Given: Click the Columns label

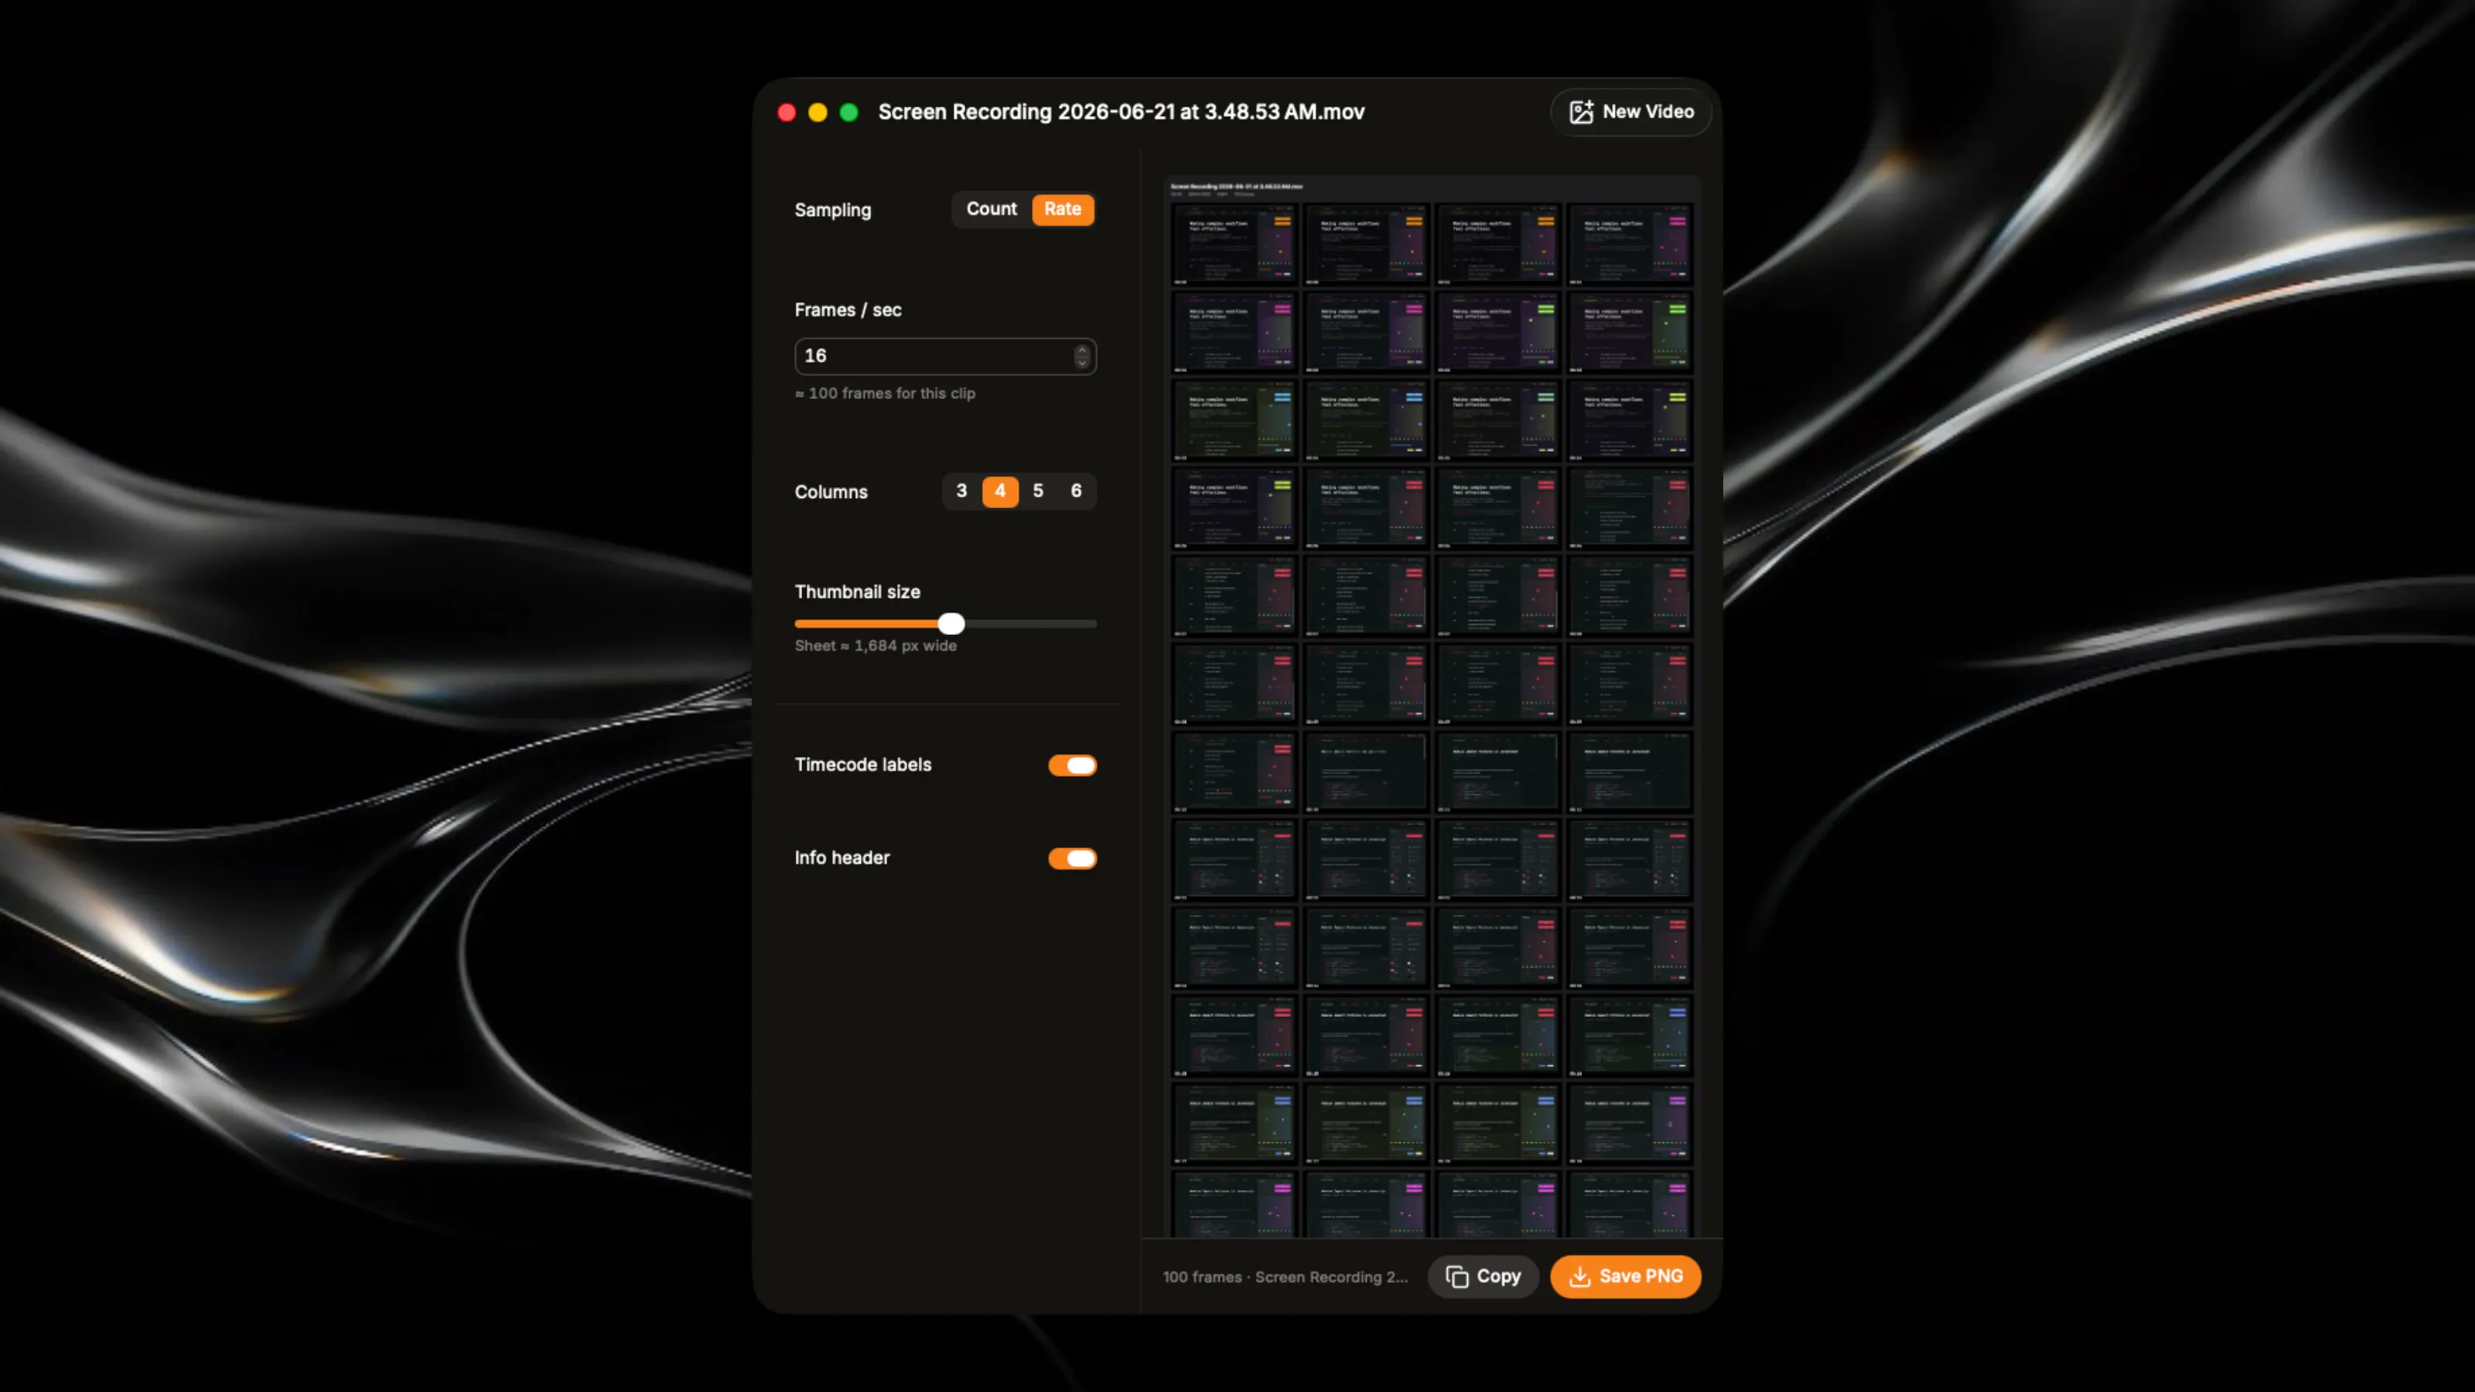Looking at the screenshot, I should [x=830, y=492].
